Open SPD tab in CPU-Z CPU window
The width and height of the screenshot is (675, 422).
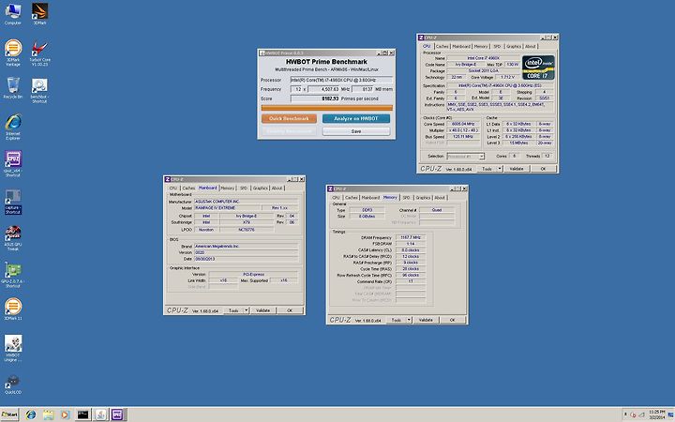(x=497, y=46)
